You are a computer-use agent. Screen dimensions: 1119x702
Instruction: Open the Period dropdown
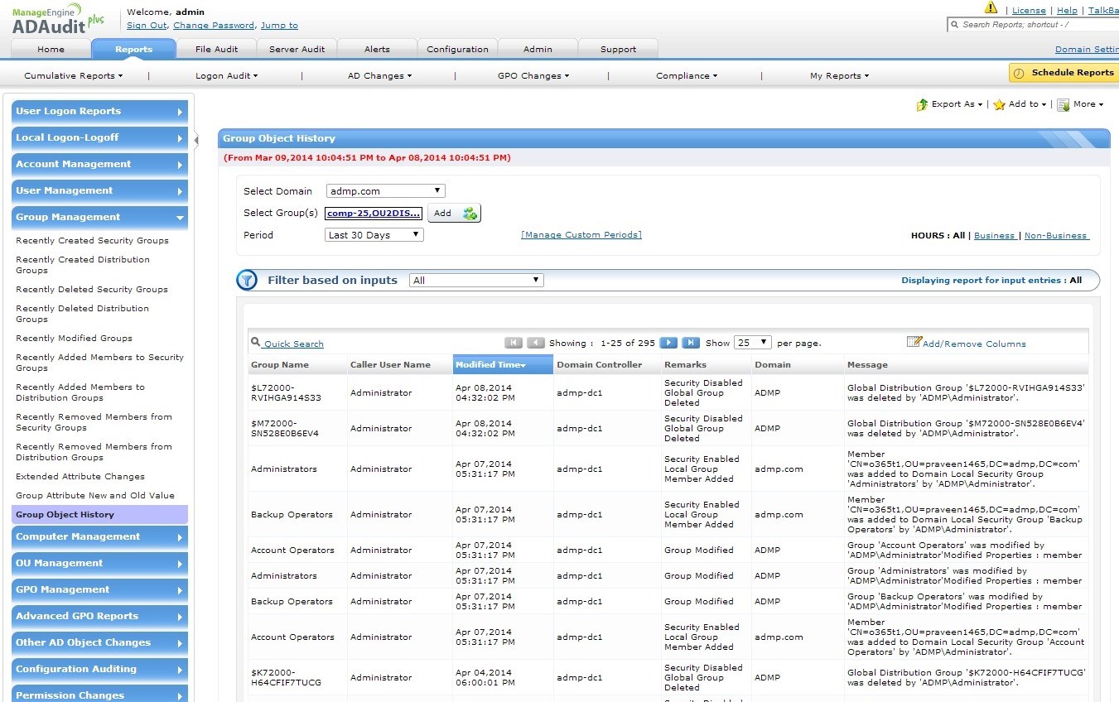coord(374,235)
